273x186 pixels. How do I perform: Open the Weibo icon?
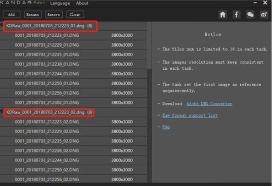click(263, 14)
